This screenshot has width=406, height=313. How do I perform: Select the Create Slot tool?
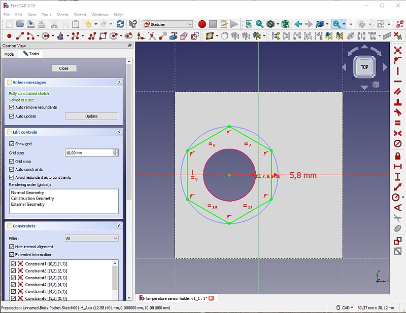pos(128,36)
